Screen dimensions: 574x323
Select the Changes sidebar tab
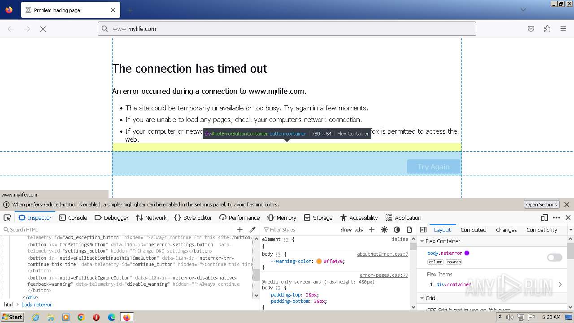[x=506, y=230]
